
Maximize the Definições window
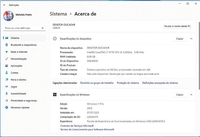188,4
